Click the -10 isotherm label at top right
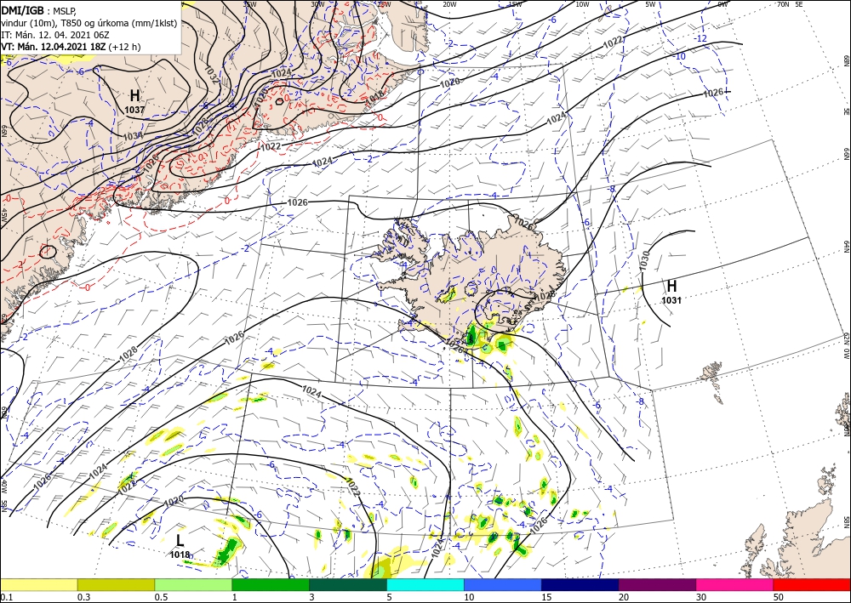This screenshot has width=851, height=603. pos(680,56)
